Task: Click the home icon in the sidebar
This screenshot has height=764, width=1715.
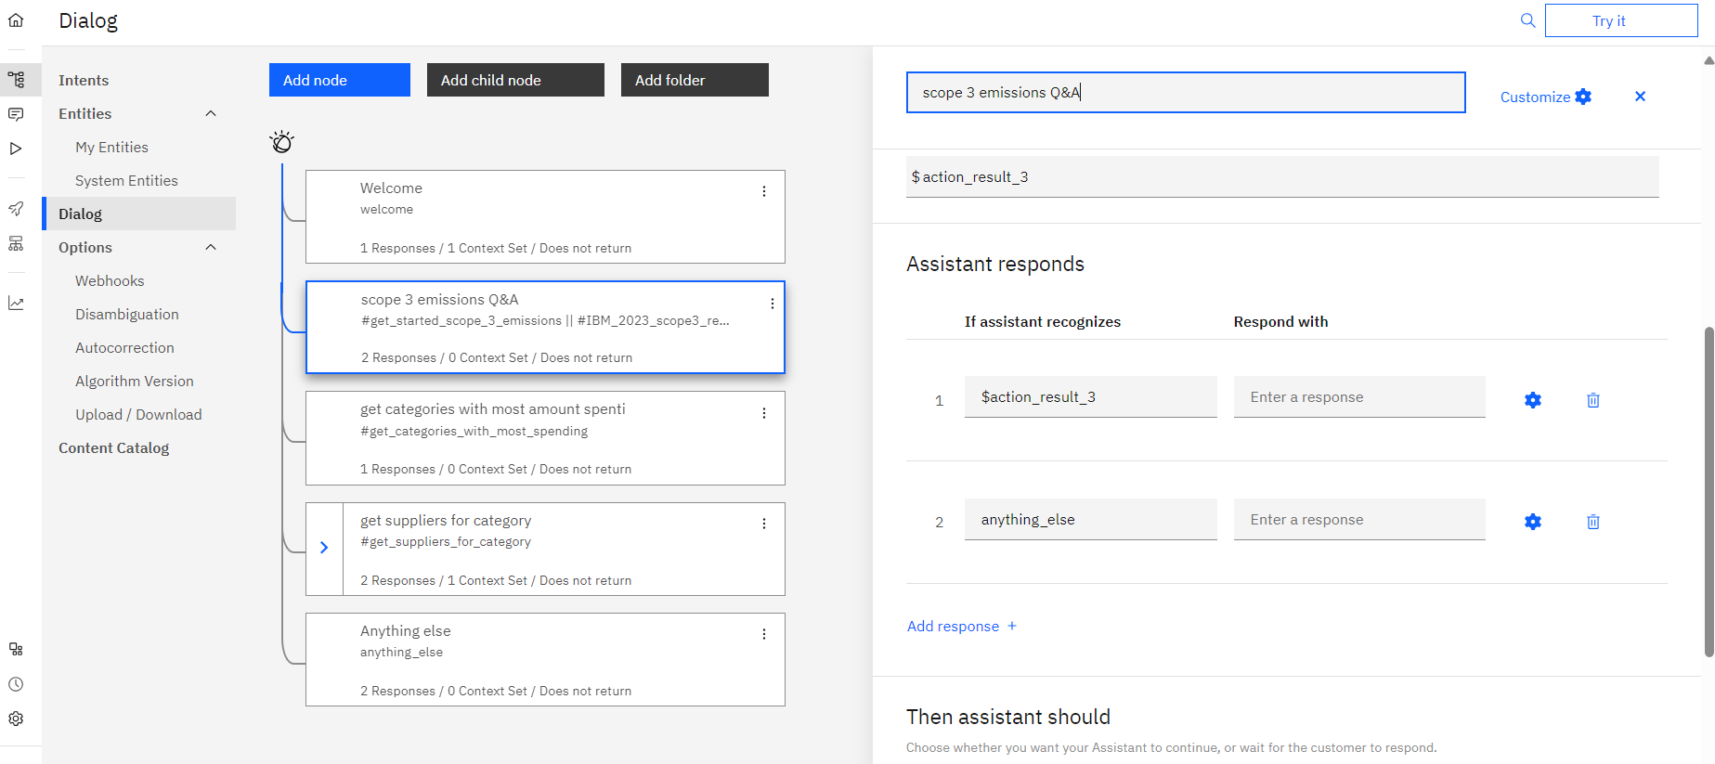Action: pyautogui.click(x=16, y=20)
